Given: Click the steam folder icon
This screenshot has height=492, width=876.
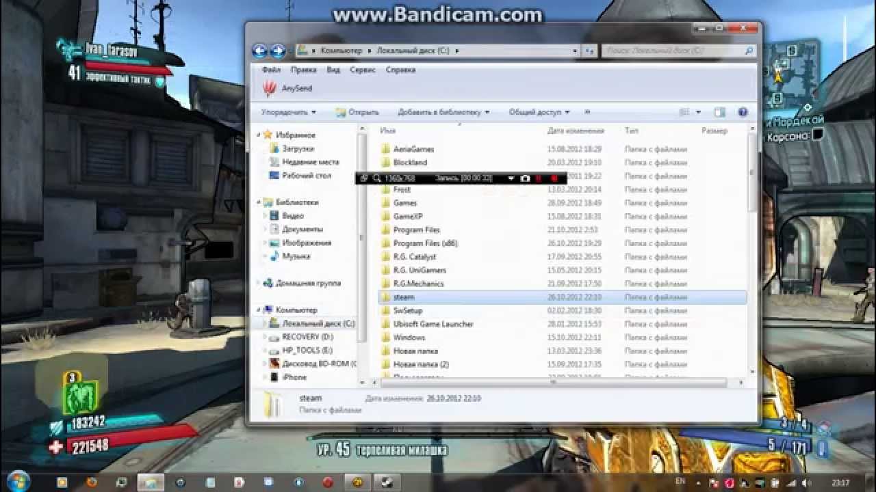Looking at the screenshot, I should (x=385, y=297).
